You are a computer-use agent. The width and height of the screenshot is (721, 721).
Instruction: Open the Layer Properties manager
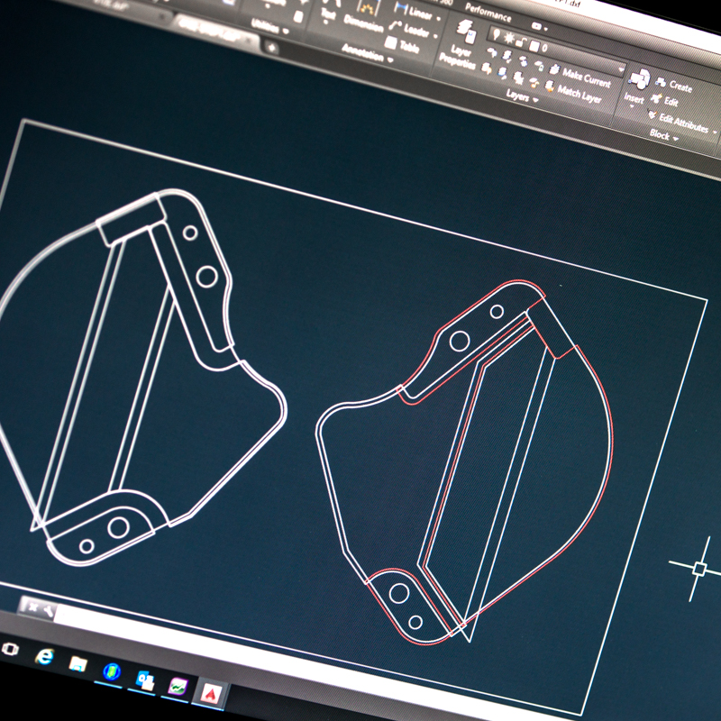coord(461,43)
